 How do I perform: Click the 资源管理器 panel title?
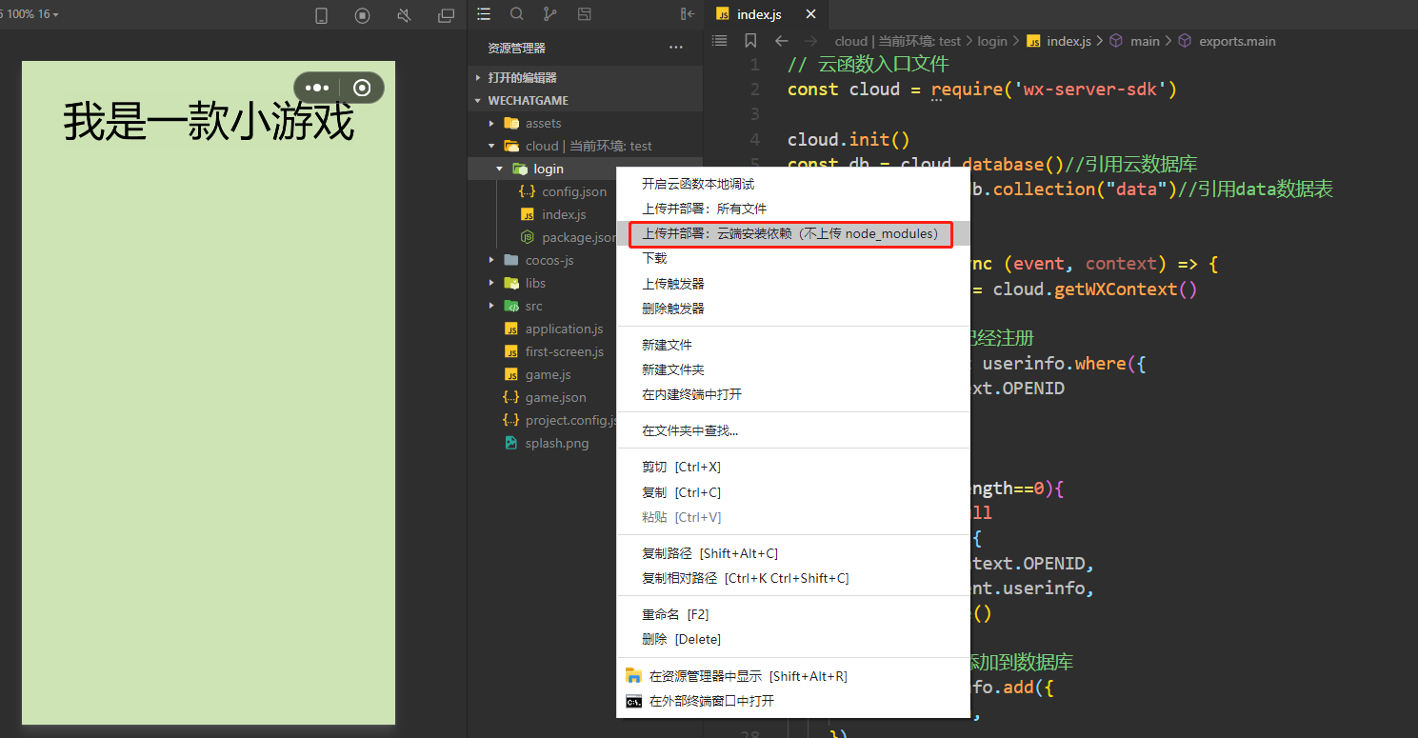(x=516, y=48)
